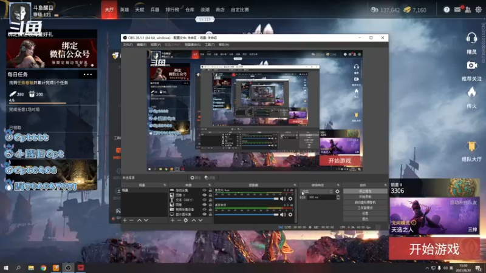Click 启动虚拟摄像机 in OBS controls

pos(365,203)
